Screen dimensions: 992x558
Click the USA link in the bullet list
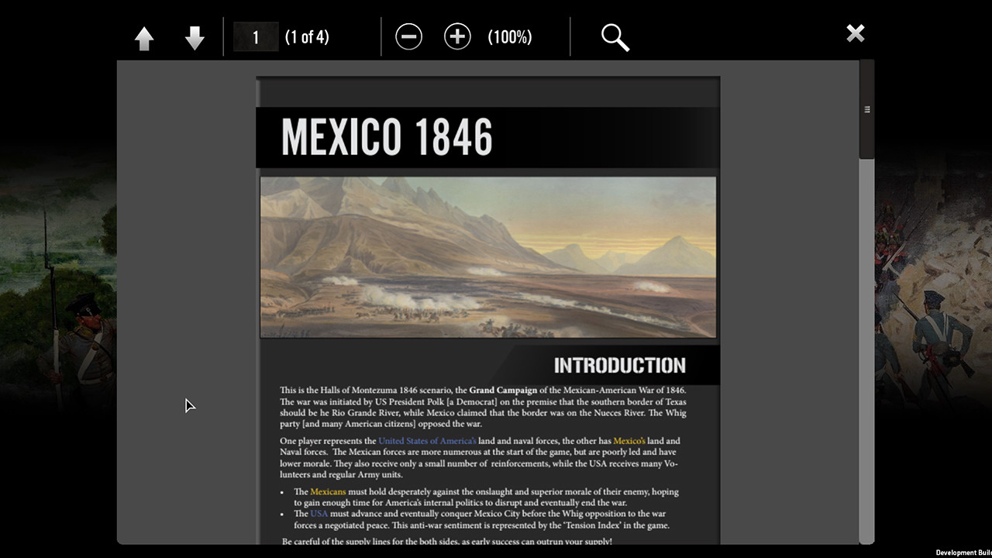(319, 513)
